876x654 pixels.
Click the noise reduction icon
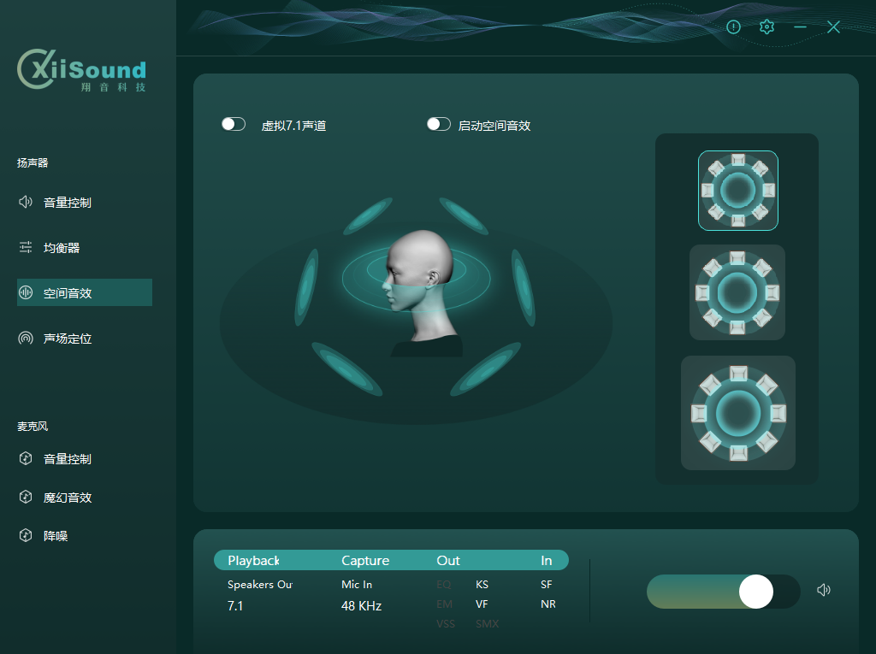[x=26, y=536]
